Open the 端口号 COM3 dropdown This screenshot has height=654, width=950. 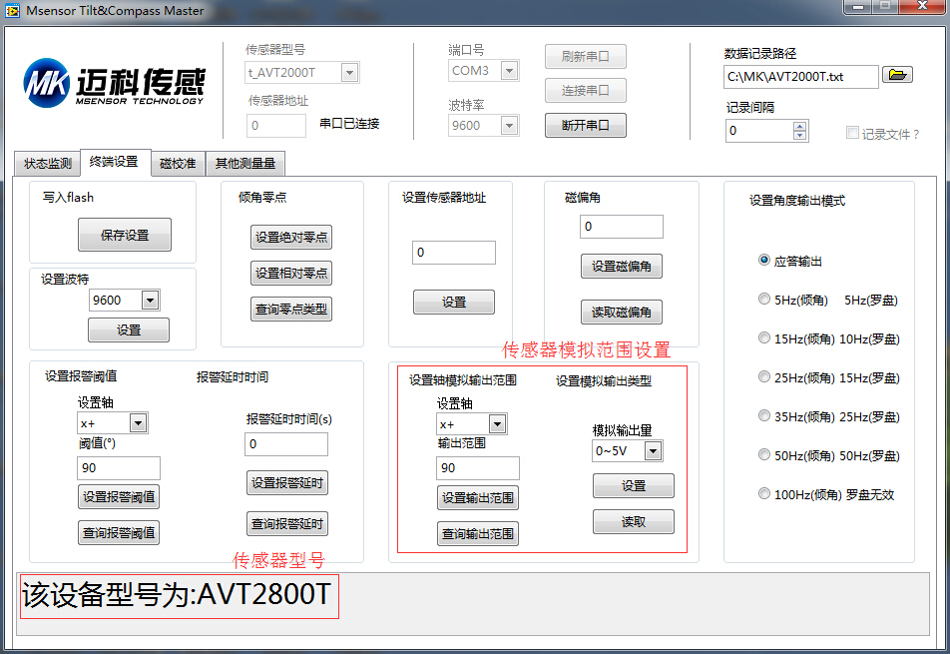click(x=510, y=71)
